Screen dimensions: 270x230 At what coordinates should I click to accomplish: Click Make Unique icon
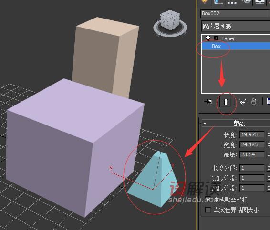[243, 102]
